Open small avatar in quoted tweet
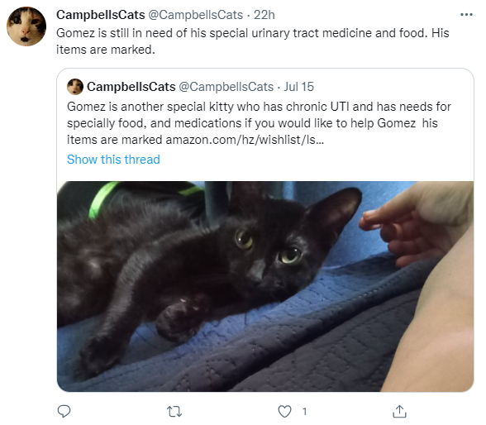This screenshot has width=486, height=425. coord(75,87)
